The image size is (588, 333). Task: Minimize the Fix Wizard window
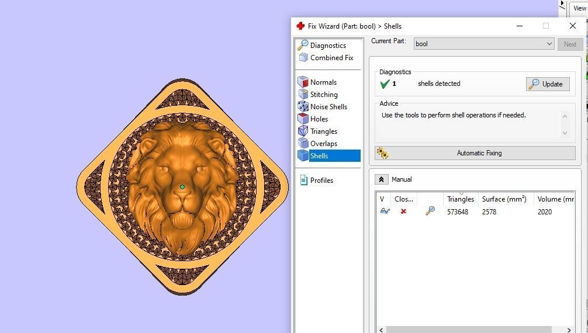point(520,26)
